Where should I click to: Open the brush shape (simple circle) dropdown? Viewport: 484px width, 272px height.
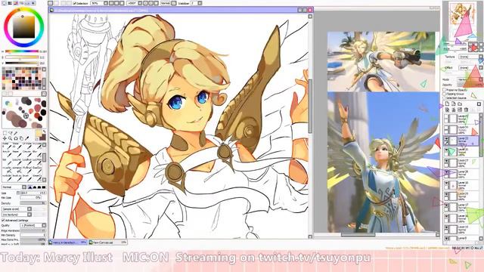[x=17, y=209]
